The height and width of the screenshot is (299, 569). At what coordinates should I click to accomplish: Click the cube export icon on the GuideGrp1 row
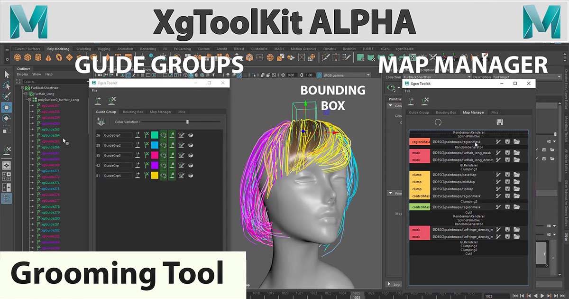coord(191,135)
